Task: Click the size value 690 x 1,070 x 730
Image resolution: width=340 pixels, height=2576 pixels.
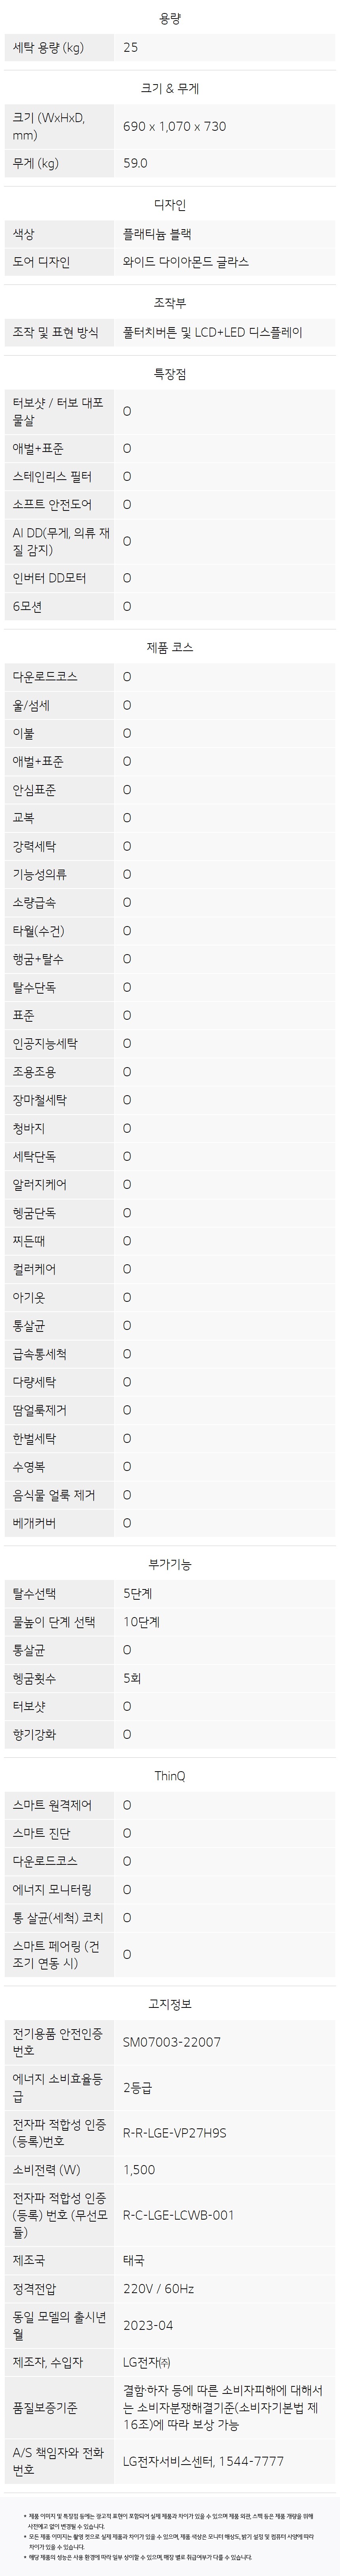Action: 174,126
